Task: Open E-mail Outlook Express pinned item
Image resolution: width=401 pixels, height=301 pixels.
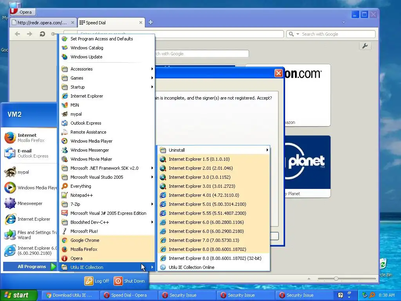Action: pyautogui.click(x=29, y=153)
